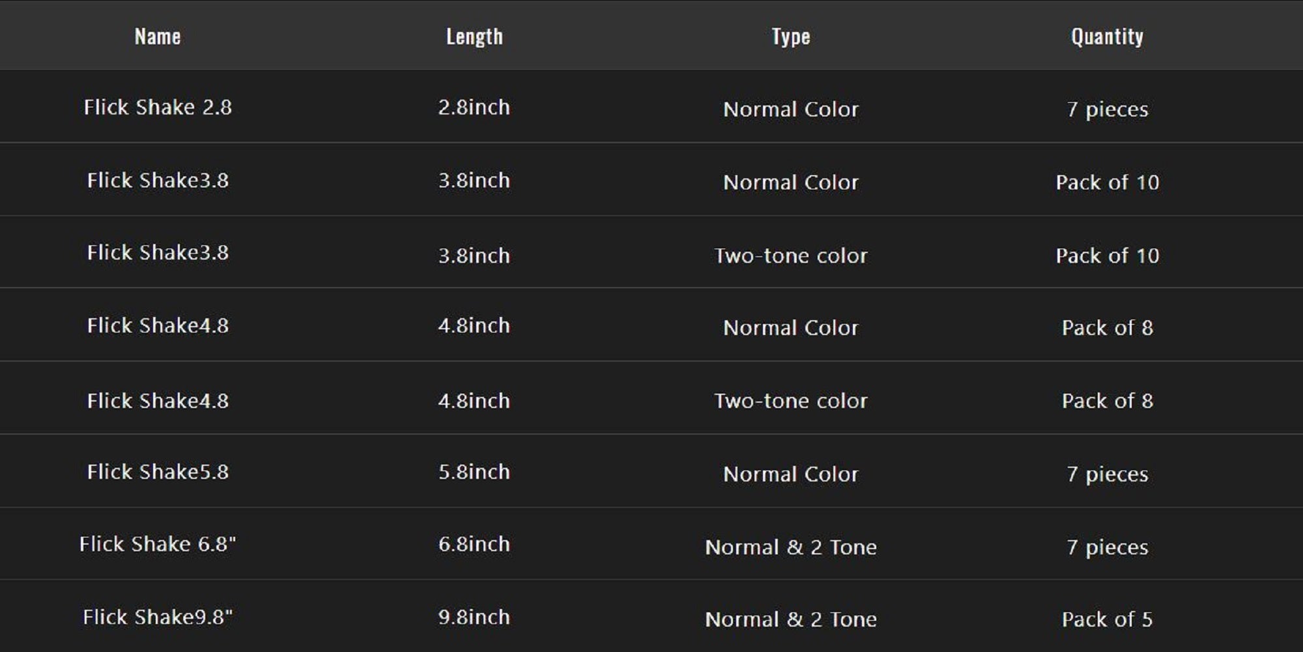Click the Length column header

474,36
